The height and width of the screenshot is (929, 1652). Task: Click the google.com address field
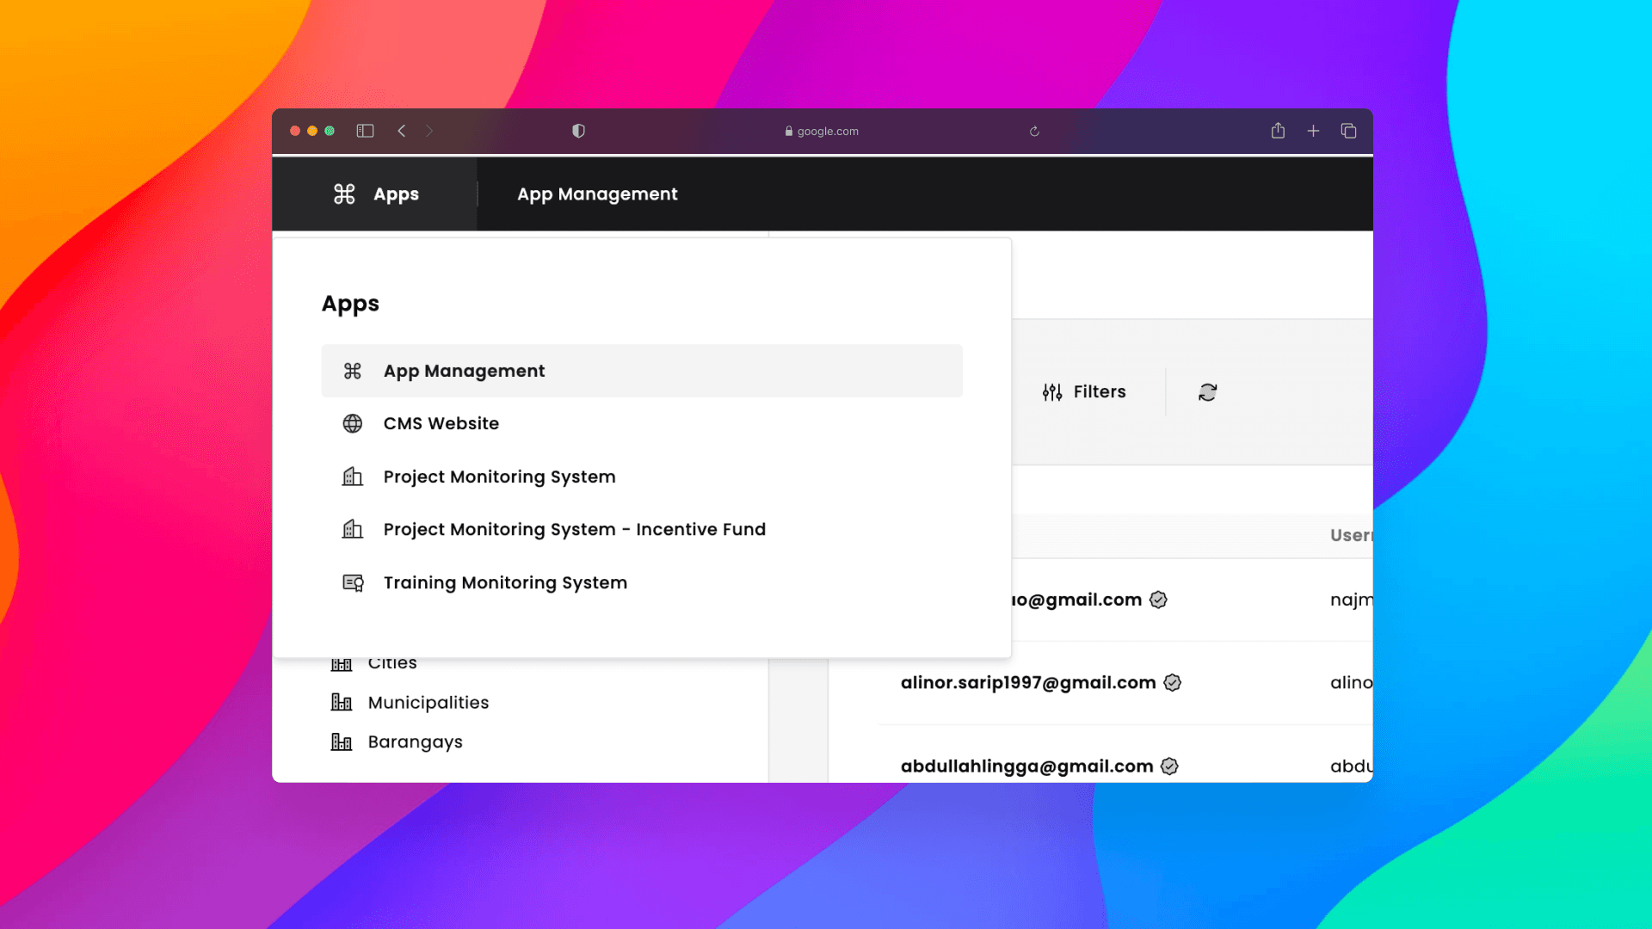click(x=822, y=132)
